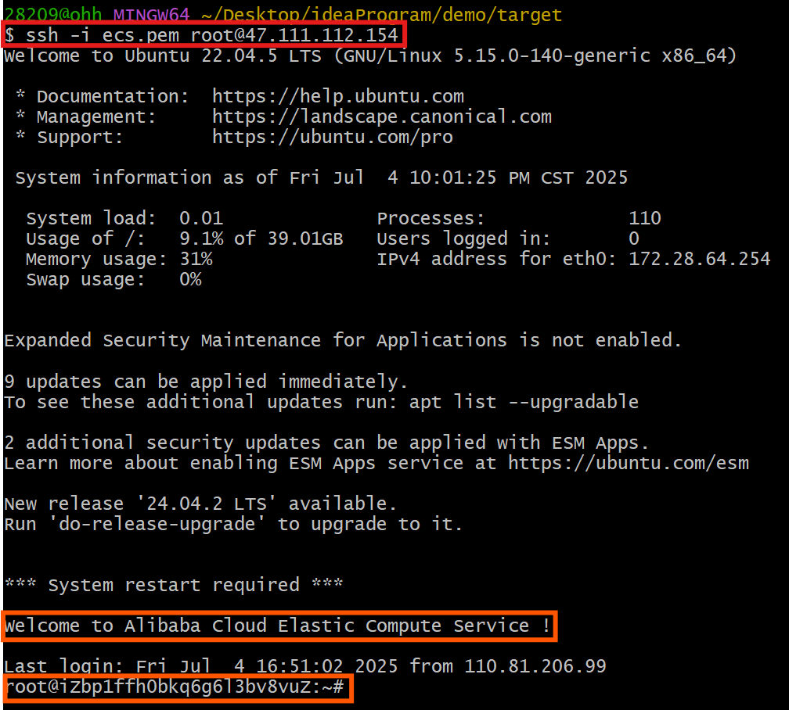This screenshot has height=710, width=789.
Task: Click the 'do-release-upgrade' command text
Action: 157,525
